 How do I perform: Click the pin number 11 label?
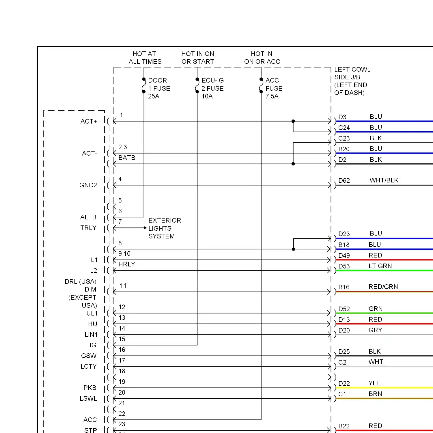(123, 285)
